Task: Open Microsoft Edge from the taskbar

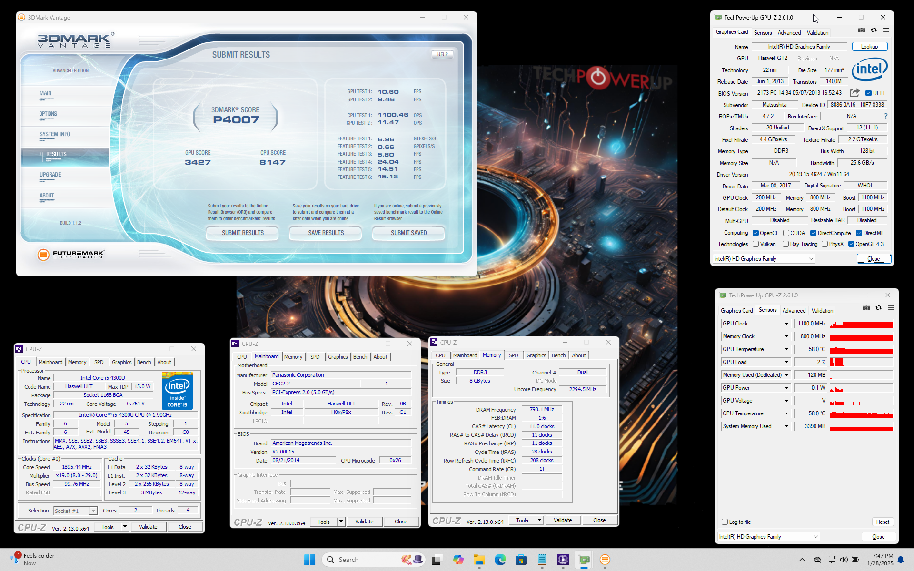Action: tap(500, 560)
